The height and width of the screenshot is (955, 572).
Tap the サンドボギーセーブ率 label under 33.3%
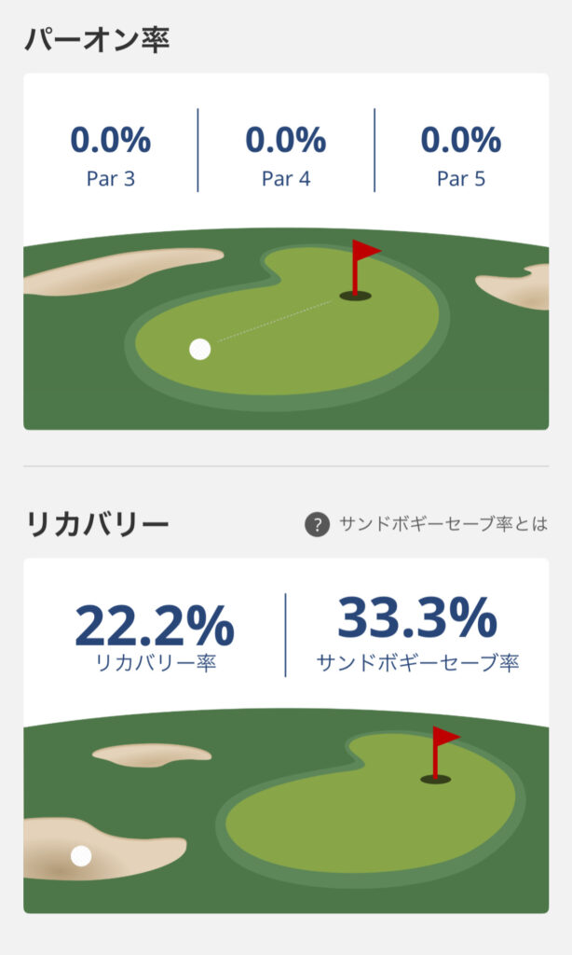click(x=417, y=663)
